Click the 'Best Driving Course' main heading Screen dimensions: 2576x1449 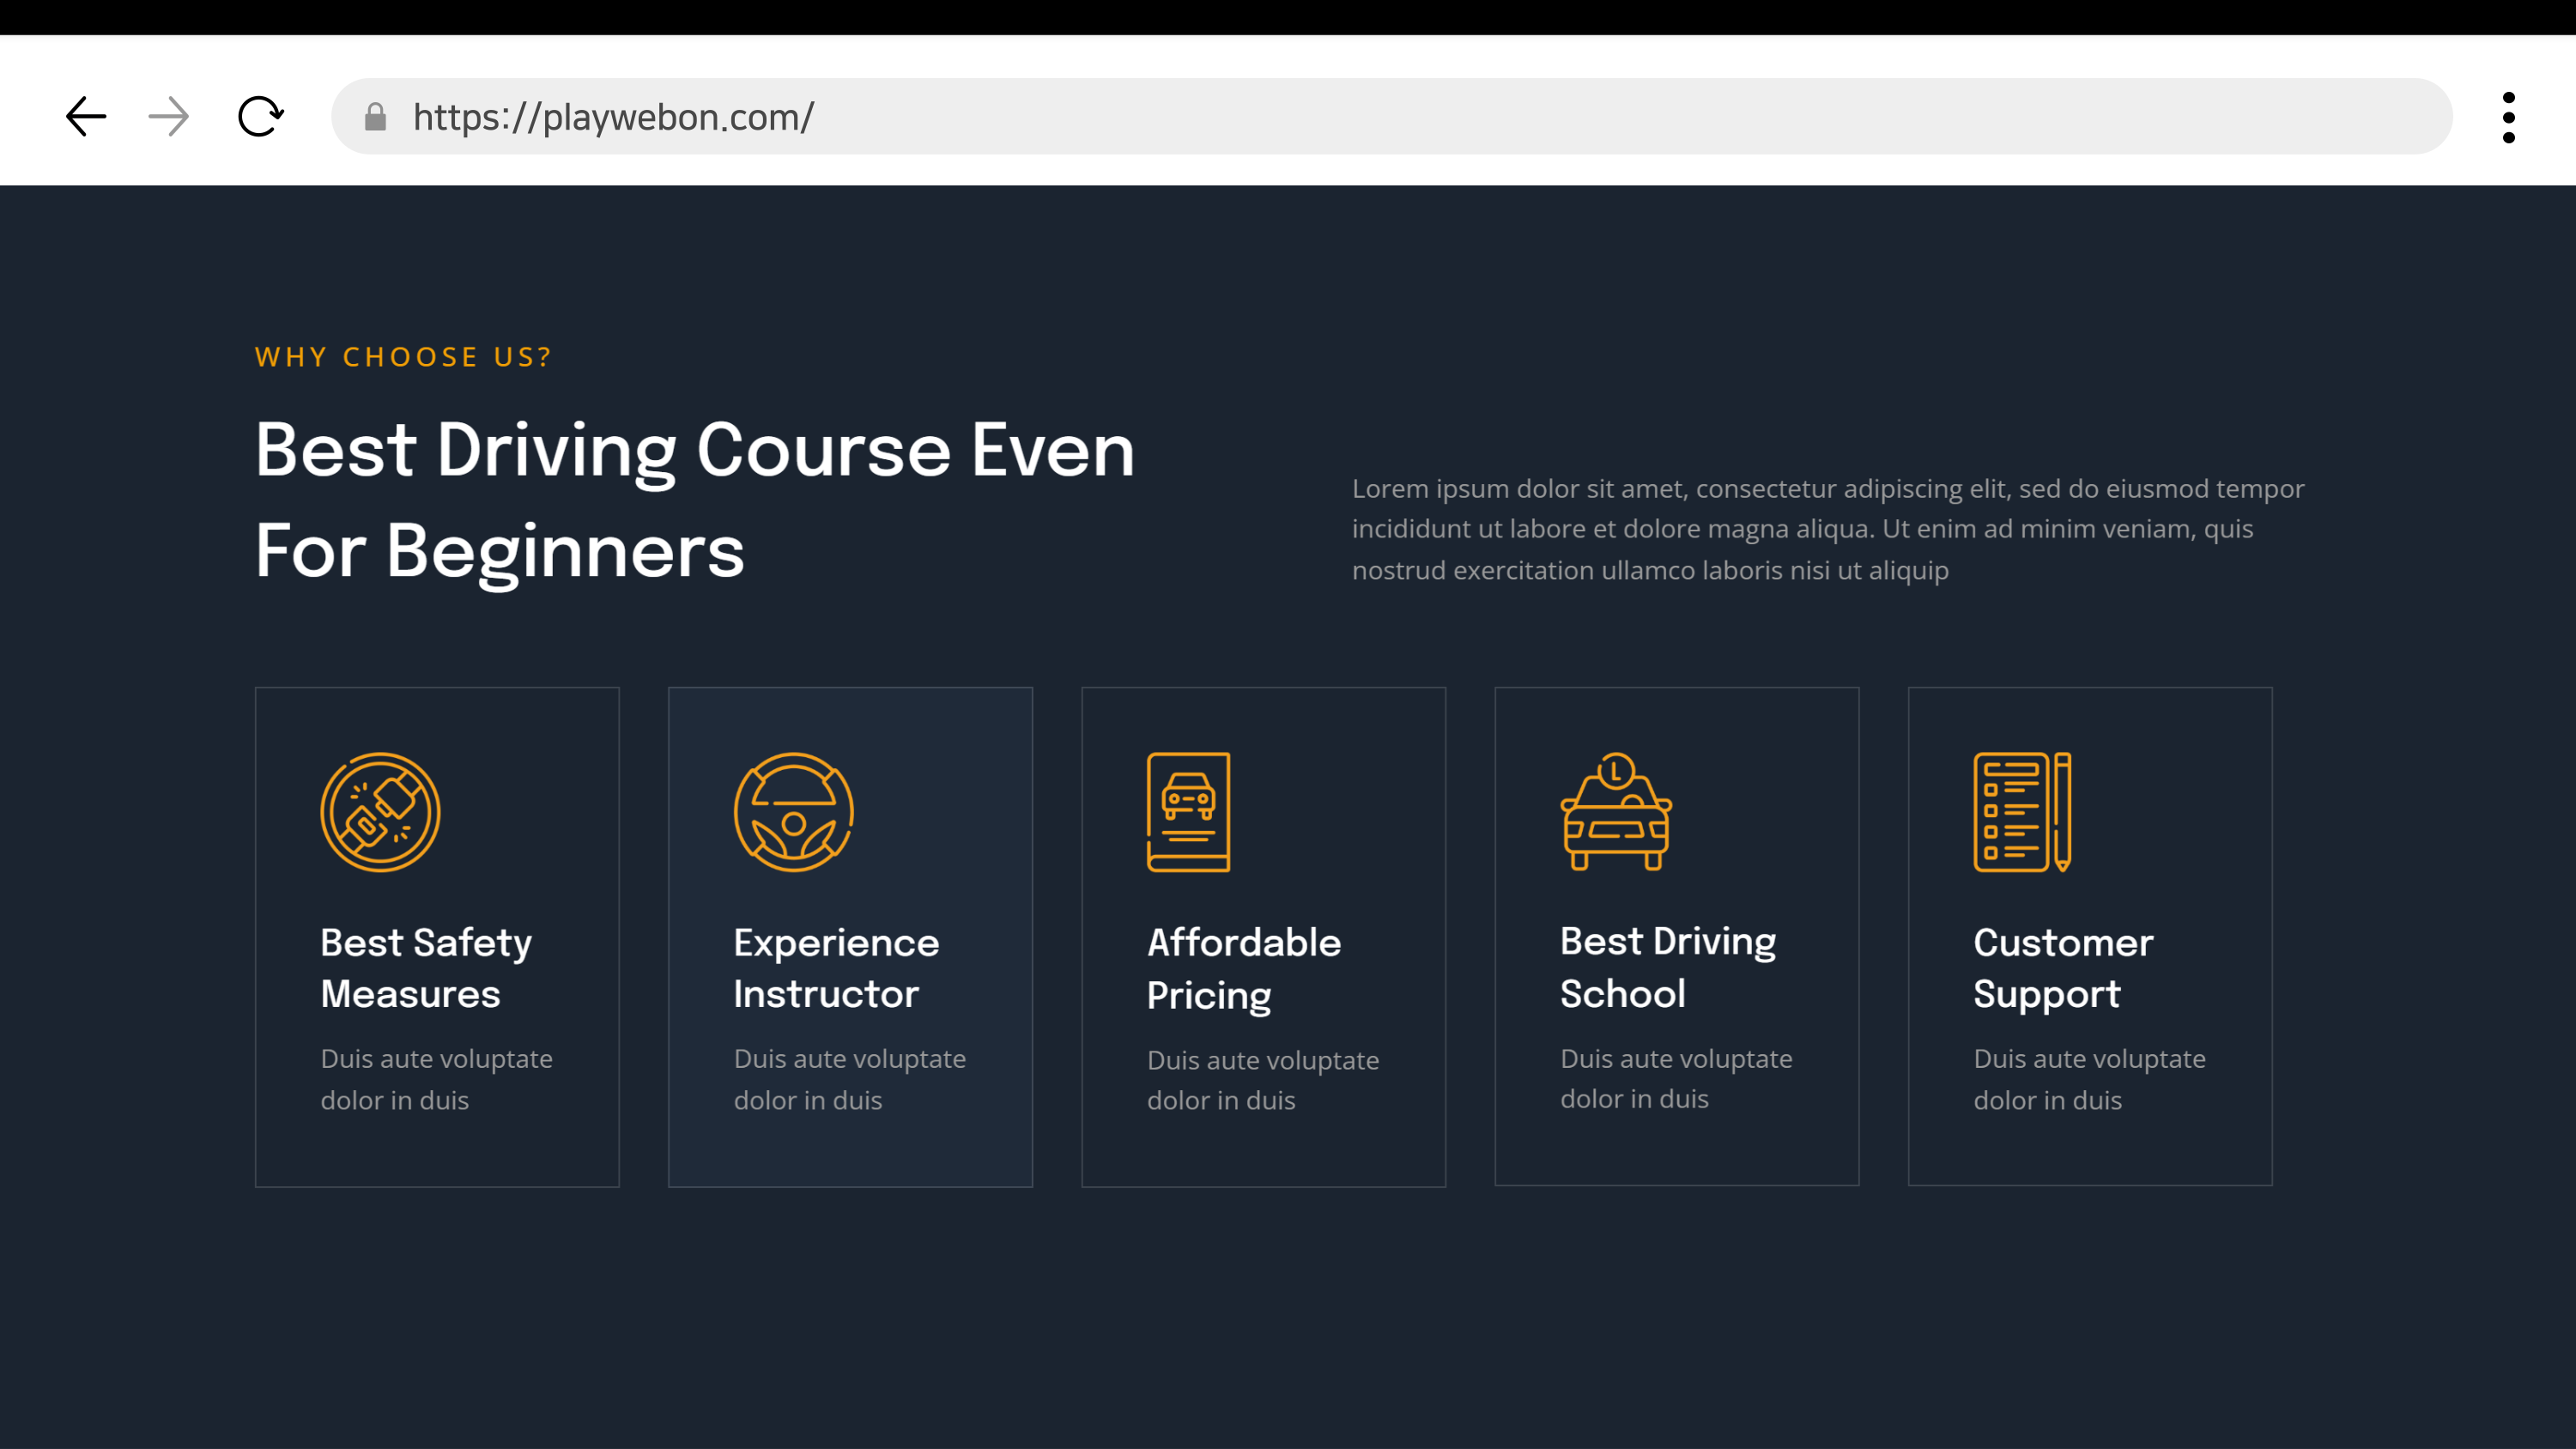coord(695,500)
